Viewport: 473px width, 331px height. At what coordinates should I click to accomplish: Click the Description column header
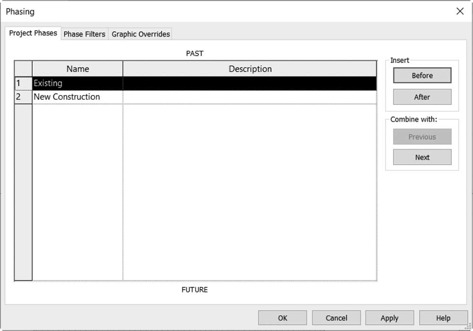tap(250, 69)
